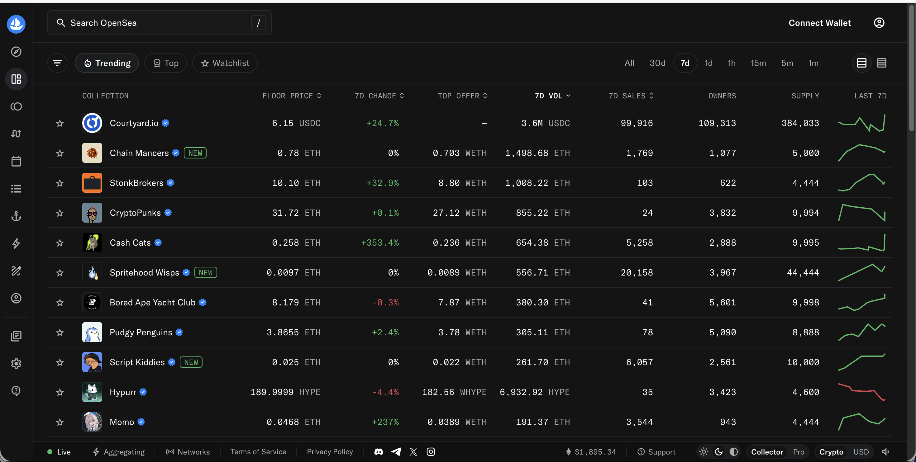This screenshot has width=916, height=462.
Task: Open the filter options icon
Action: pyautogui.click(x=57, y=63)
